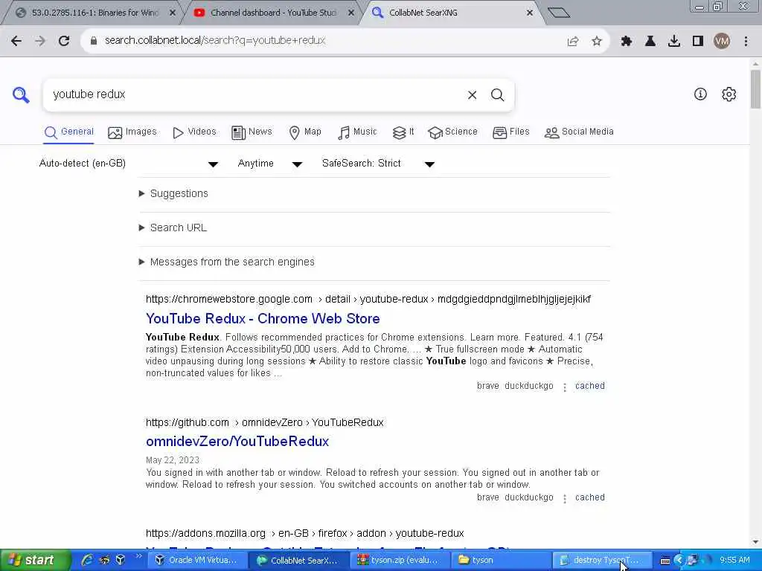Viewport: 762px width, 571px height.
Task: Switch to the Videos tab
Action: [194, 132]
